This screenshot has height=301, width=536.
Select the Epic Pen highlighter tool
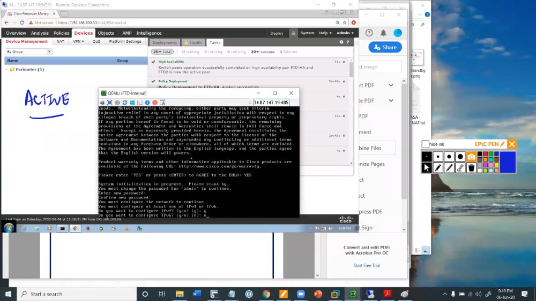(449, 168)
